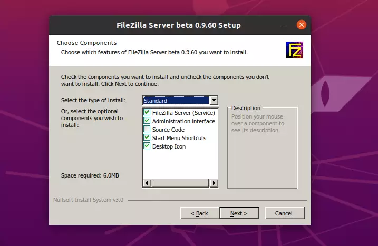Click the Nullsoft Install System v3.0 text
Viewport: 378px width, 246px height.
[x=88, y=200]
